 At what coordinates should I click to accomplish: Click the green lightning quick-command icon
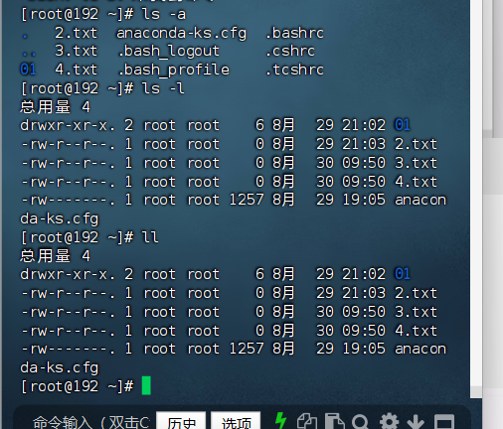click(x=280, y=421)
